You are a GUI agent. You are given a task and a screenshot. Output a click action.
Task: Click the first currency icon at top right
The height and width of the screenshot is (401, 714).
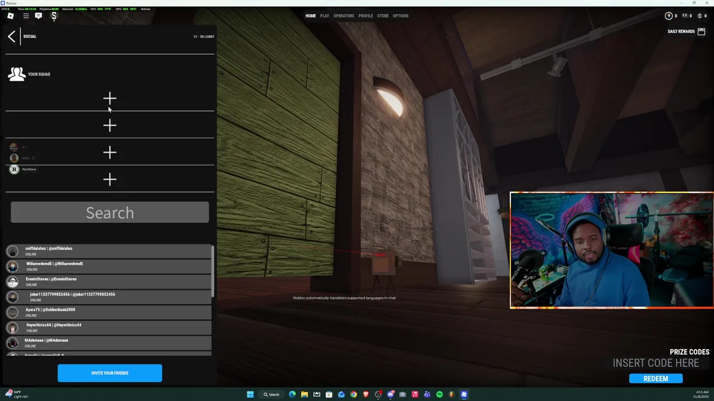tap(669, 16)
